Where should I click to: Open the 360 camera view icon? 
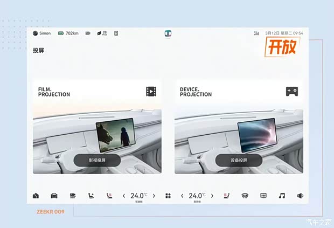pos(72,196)
